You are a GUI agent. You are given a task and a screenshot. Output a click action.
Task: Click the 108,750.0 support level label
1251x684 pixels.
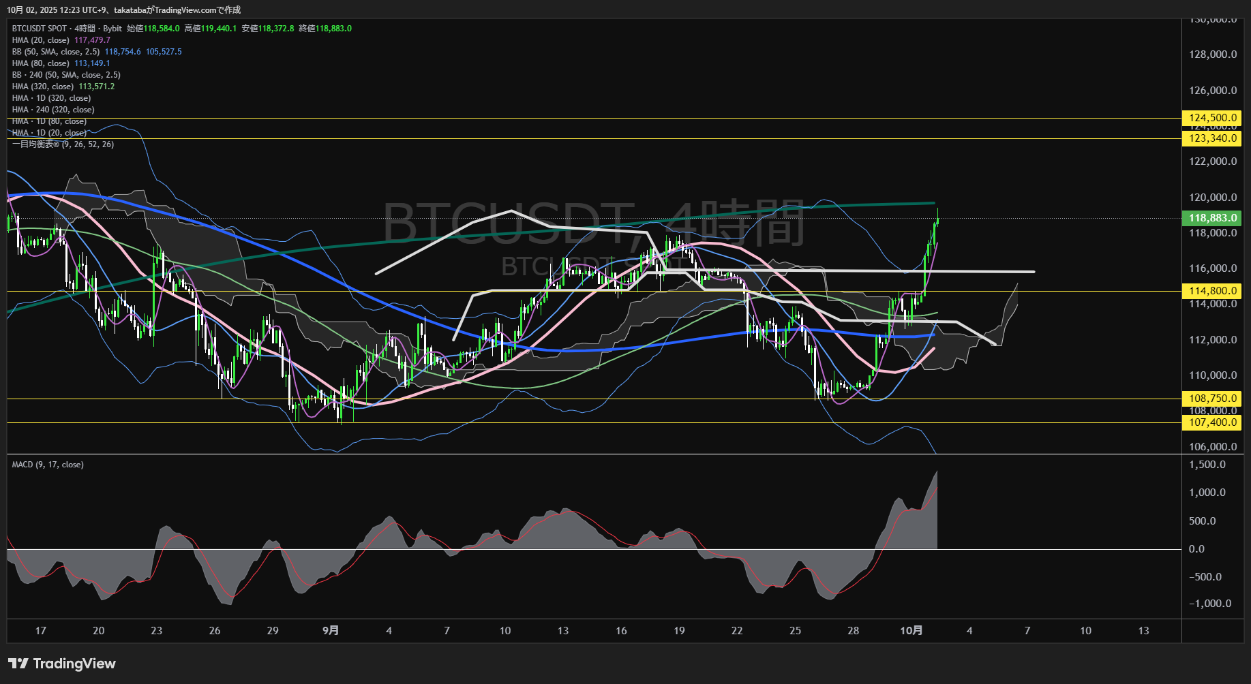[1212, 399]
